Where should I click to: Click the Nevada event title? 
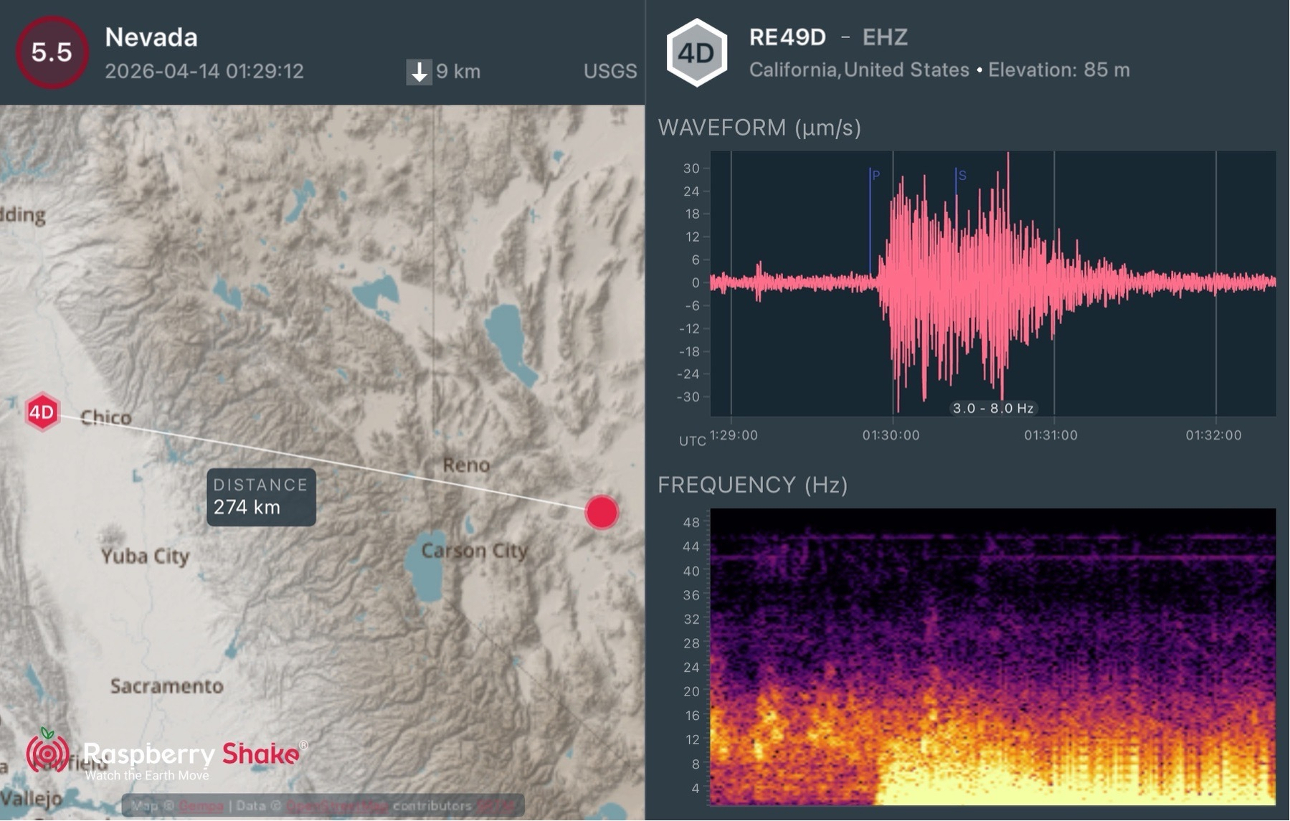(x=152, y=39)
